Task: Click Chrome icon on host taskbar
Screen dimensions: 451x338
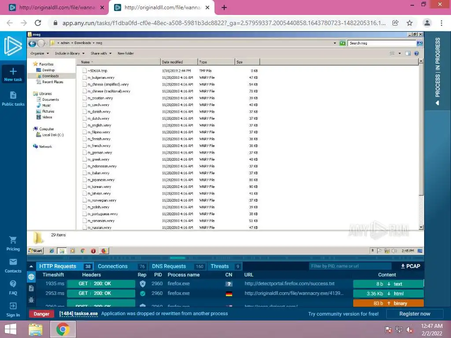Action: pyautogui.click(x=63, y=329)
